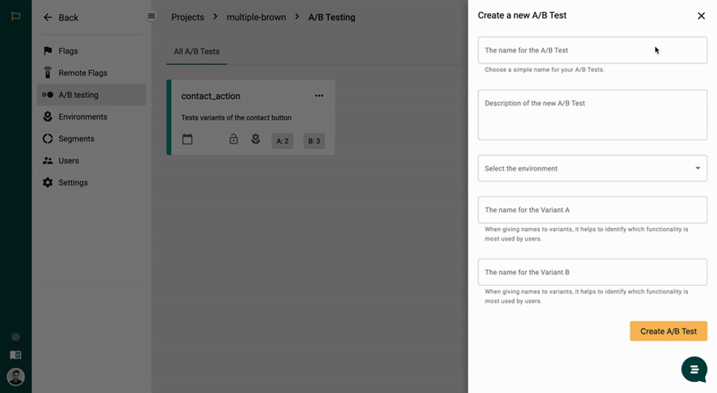
Task: Click the A/B testing toggle-shaped icon
Action: (48, 95)
